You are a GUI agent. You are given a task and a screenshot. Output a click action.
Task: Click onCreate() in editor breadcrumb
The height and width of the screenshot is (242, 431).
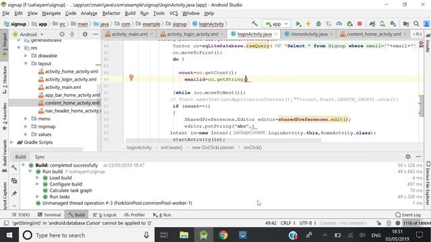click(172, 147)
